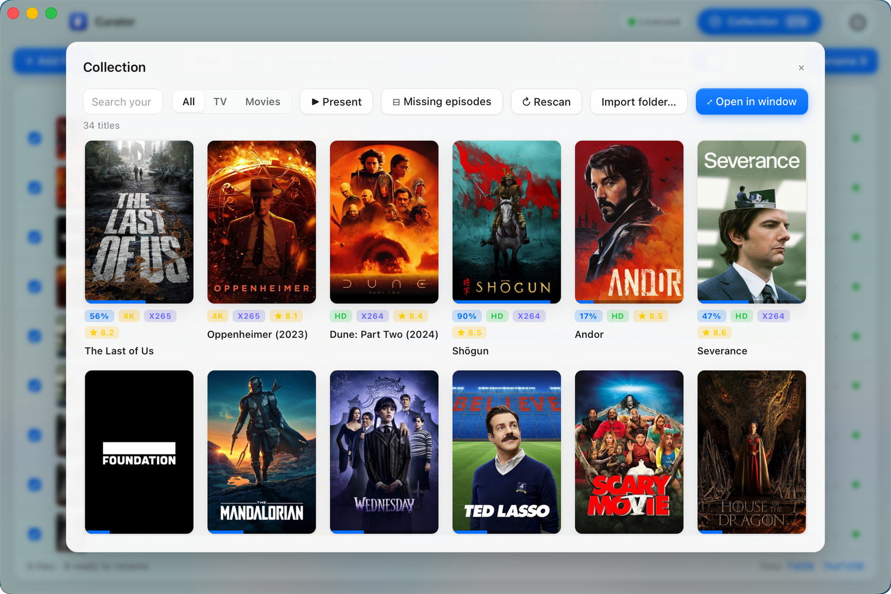Image resolution: width=891 pixels, height=594 pixels.
Task: Click Severance's 8.6 rating badge
Action: (715, 333)
